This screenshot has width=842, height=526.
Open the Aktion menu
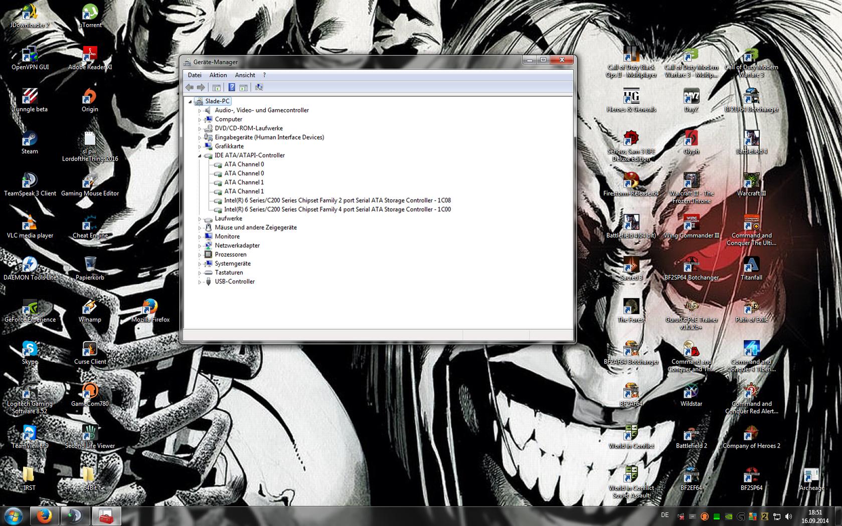click(x=218, y=75)
